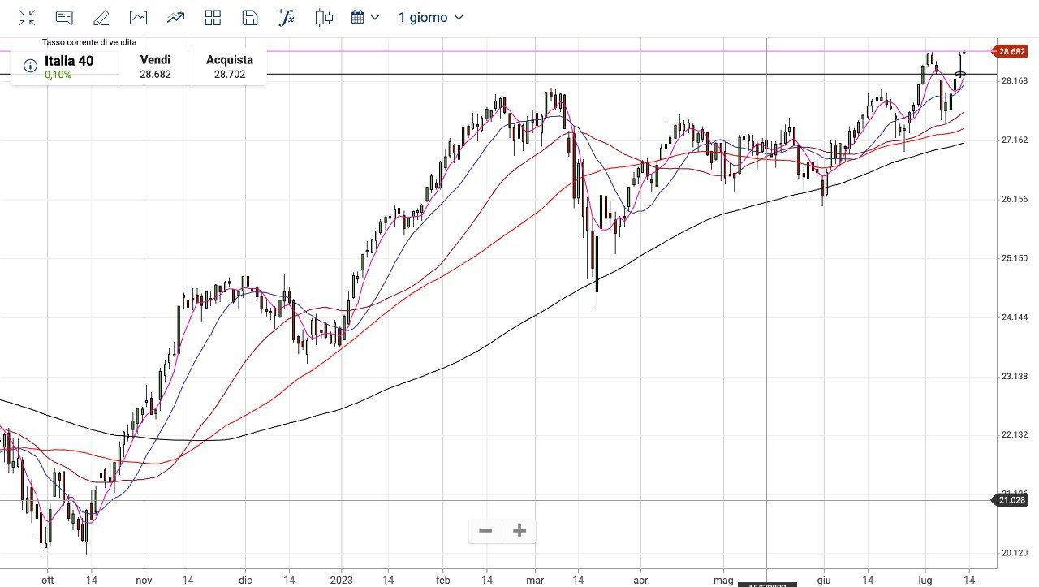The height and width of the screenshot is (587, 1039).
Task: Click the 20.120 price axis label
Action: point(1015,553)
